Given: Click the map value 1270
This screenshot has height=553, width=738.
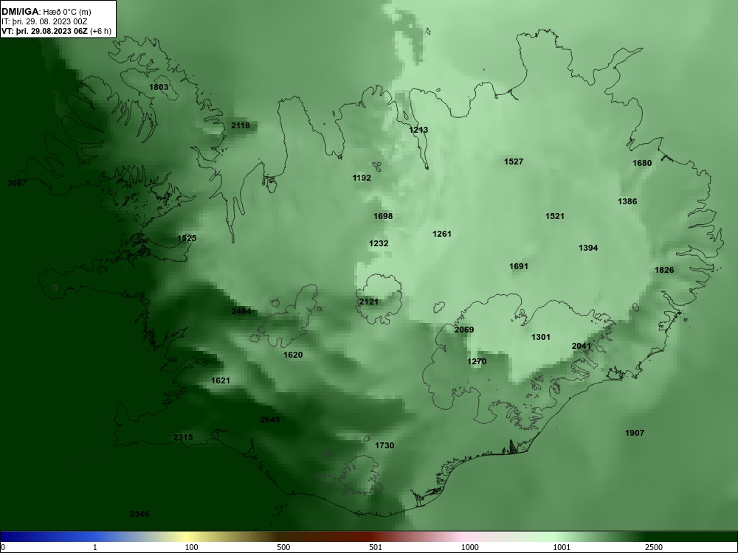Looking at the screenshot, I should click(477, 361).
